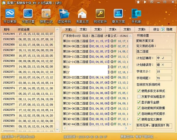This screenshot has height=140, width=177.
Task: Click the 开奖结果 column header
Action: coord(36,30)
